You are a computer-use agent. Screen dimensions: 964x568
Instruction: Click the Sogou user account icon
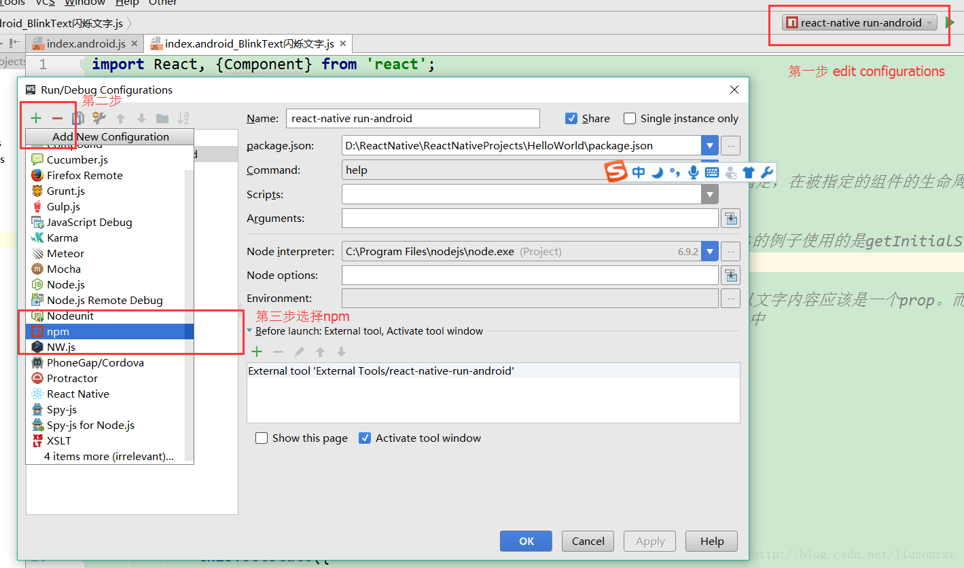[730, 172]
